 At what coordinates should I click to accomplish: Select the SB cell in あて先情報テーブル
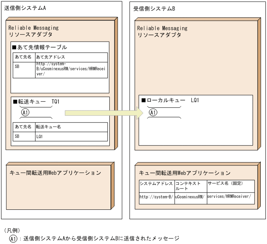(24, 70)
